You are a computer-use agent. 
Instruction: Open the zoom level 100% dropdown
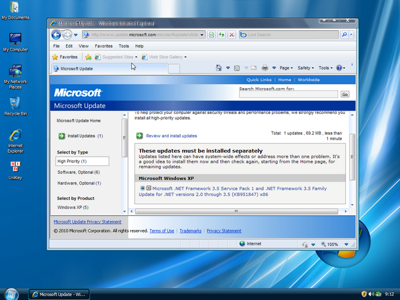(x=346, y=245)
